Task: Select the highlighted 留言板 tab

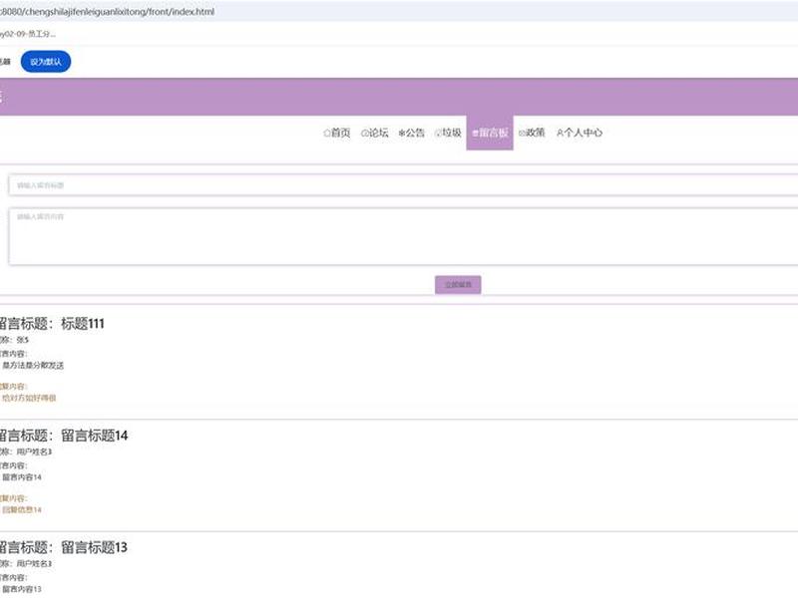Action: (490, 133)
